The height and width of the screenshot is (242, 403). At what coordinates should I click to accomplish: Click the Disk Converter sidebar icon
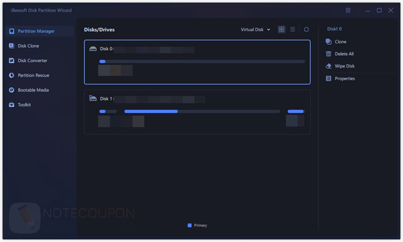tap(12, 60)
